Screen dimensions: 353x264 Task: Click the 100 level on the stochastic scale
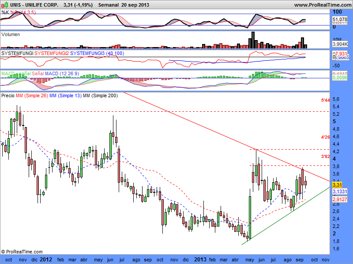[x=337, y=12]
